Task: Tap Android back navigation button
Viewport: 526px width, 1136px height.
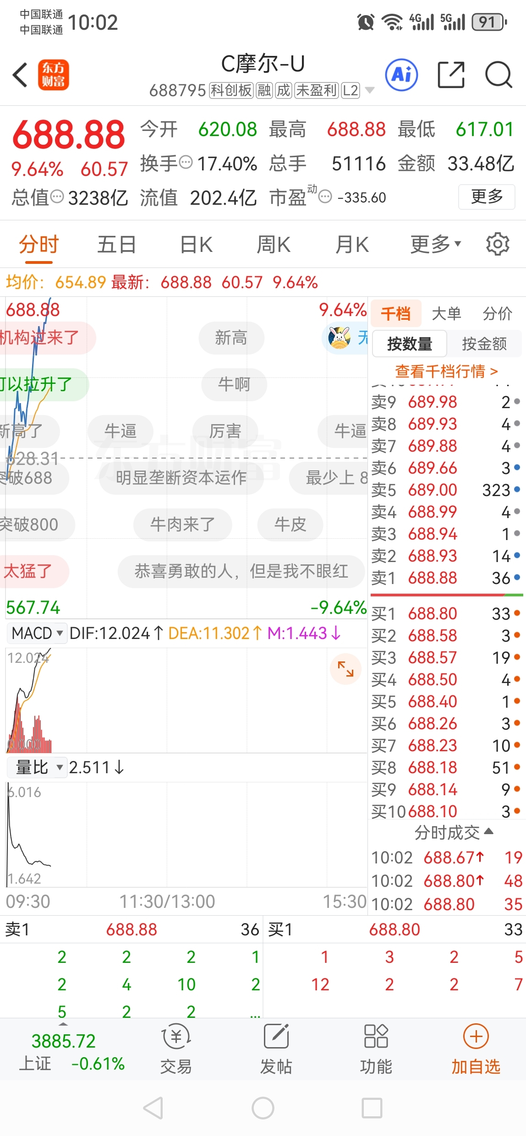Action: tap(153, 1109)
